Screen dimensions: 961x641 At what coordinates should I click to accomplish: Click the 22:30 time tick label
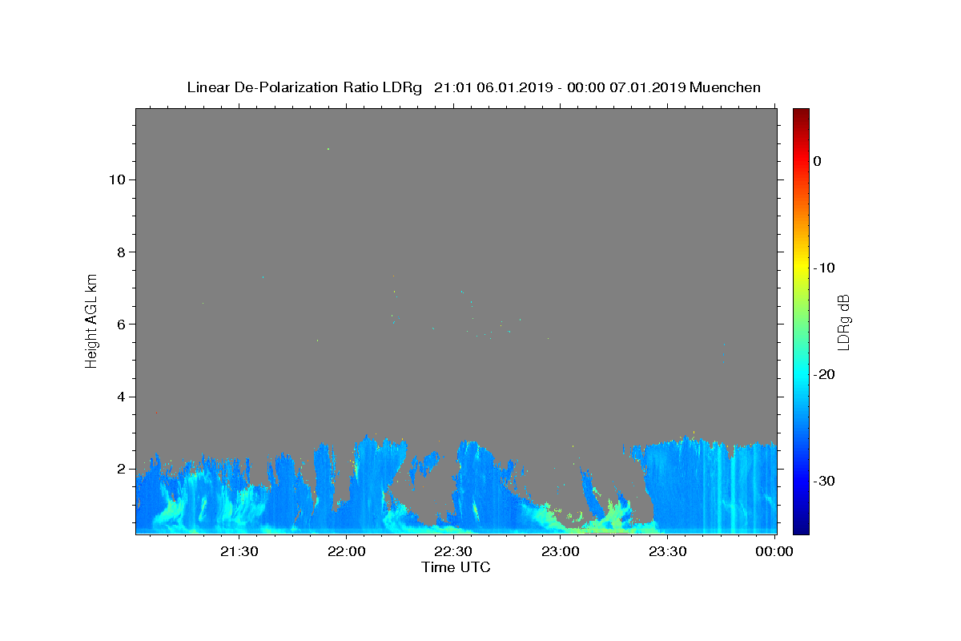point(453,551)
